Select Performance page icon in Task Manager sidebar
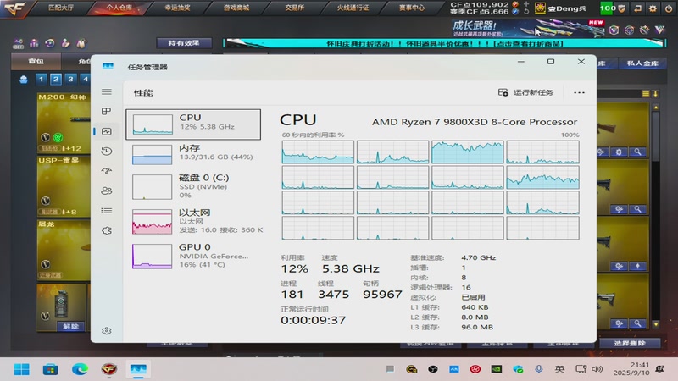678x381 pixels. (107, 131)
